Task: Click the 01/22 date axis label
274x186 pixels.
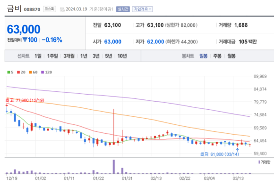Action: click(99, 178)
